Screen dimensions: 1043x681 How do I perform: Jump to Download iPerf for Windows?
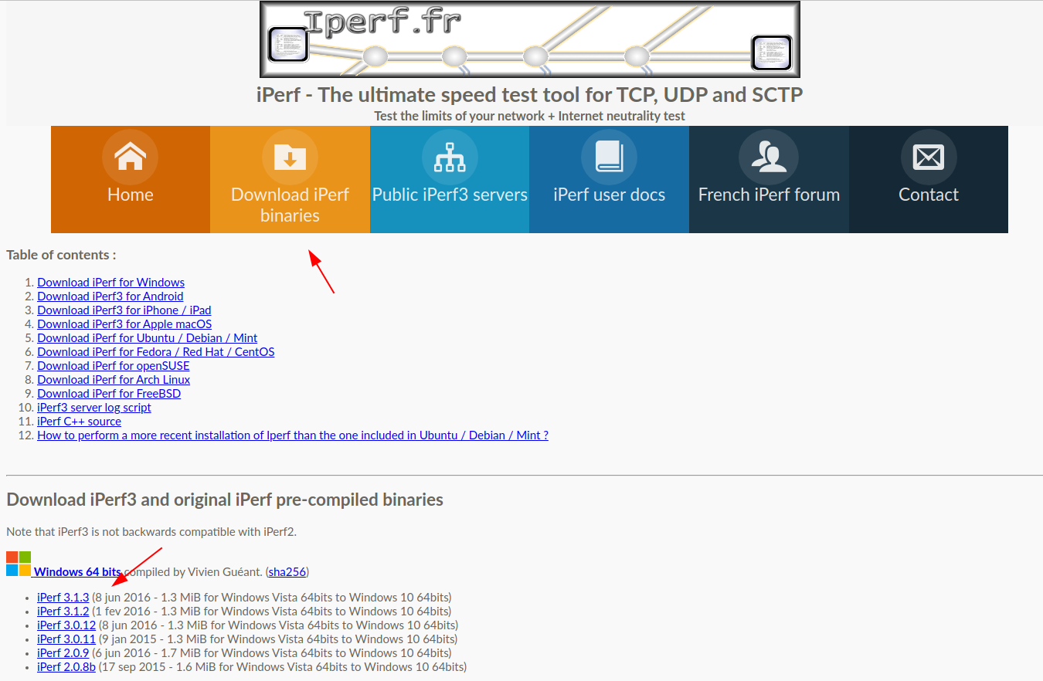click(110, 283)
